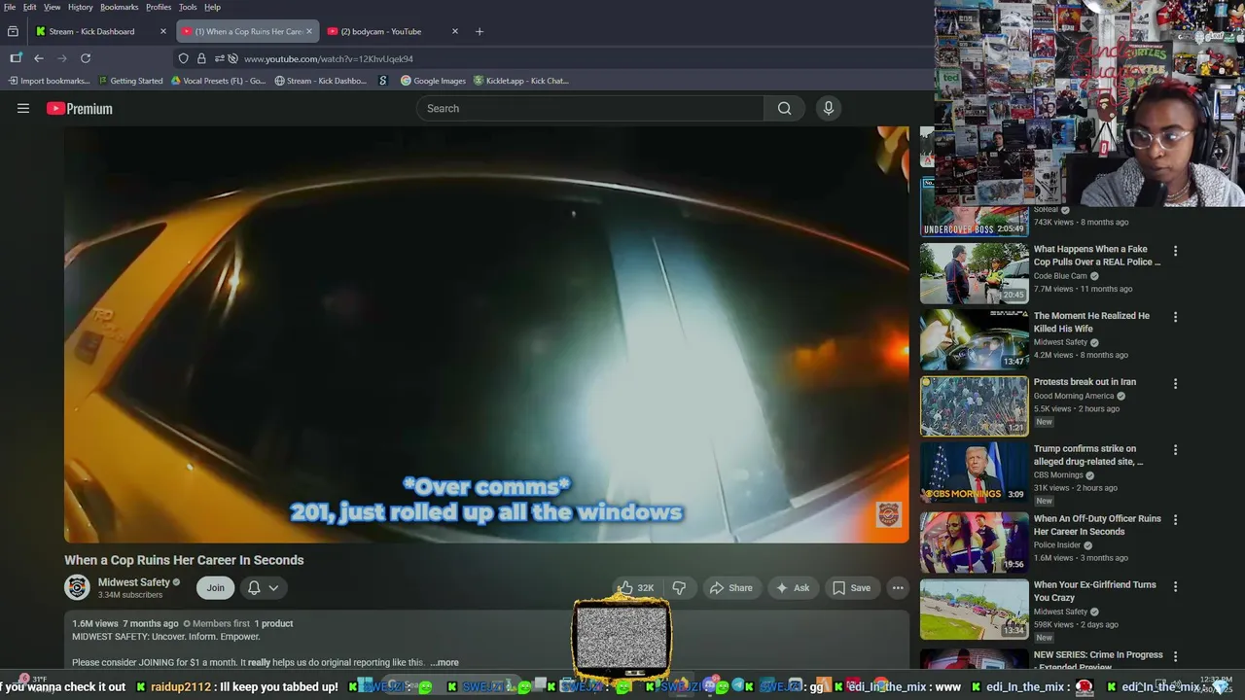Open Midwest Safety channel avatar

tap(77, 587)
